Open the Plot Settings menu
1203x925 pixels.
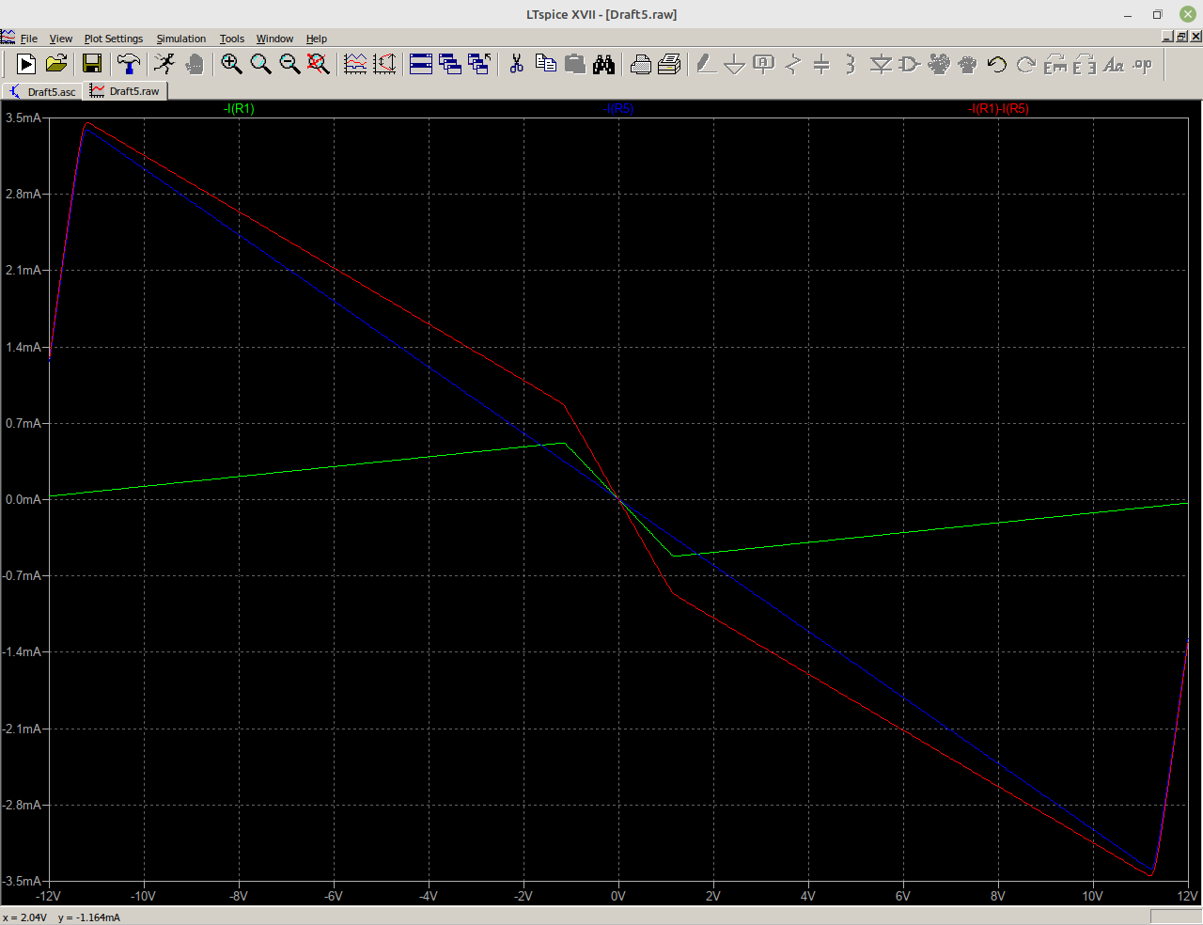coord(114,39)
